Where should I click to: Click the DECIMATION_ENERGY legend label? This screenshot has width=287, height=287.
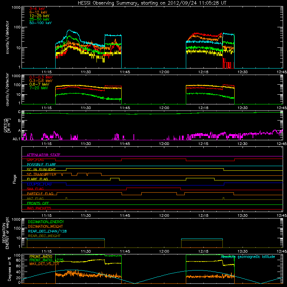pos(46,222)
